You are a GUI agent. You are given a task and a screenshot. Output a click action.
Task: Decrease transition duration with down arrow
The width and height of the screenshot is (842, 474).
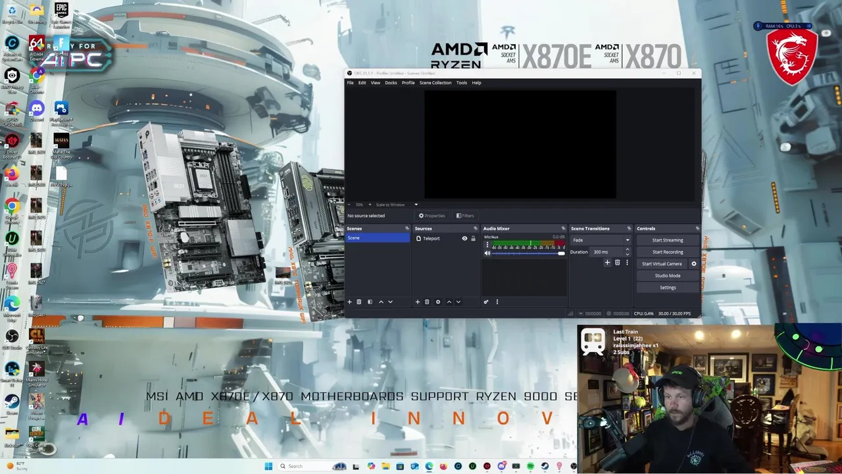pyautogui.click(x=627, y=254)
